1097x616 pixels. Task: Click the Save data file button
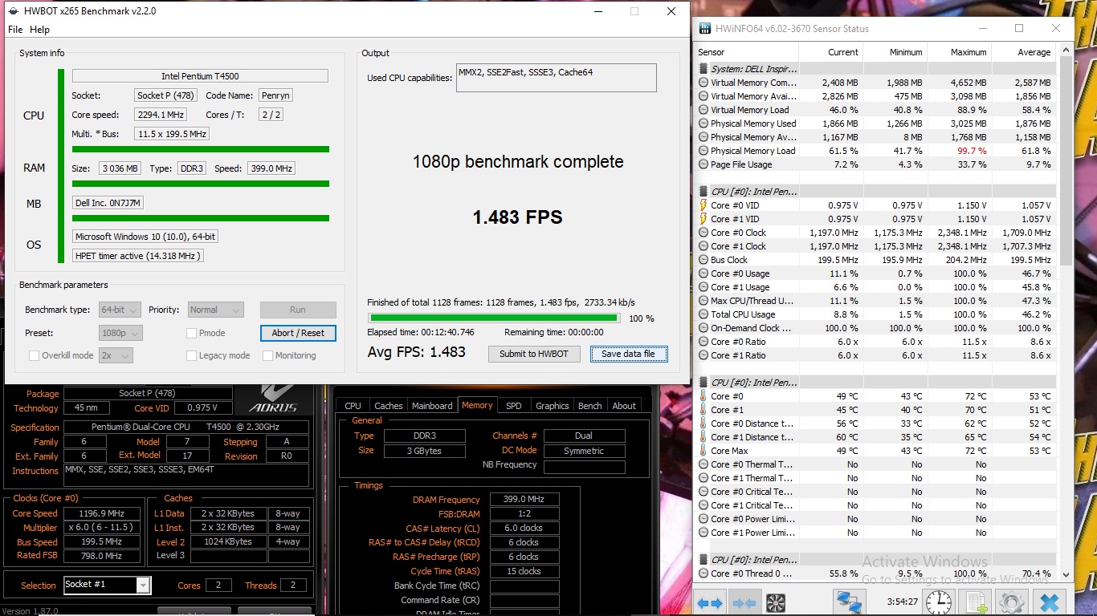628,354
